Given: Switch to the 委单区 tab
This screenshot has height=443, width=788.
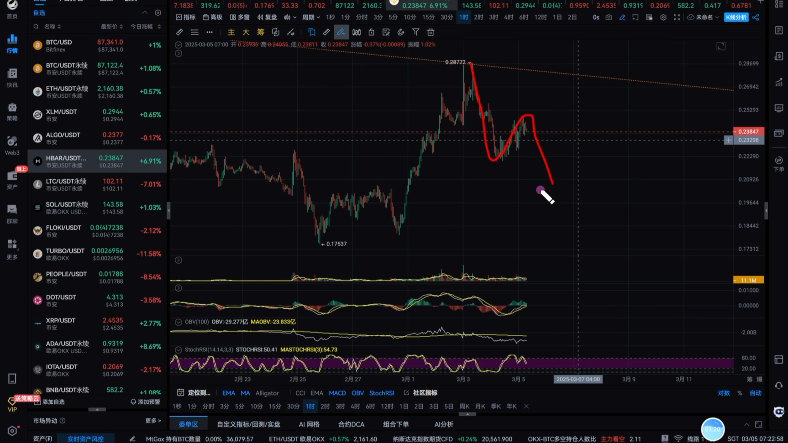Looking at the screenshot, I should [188, 424].
